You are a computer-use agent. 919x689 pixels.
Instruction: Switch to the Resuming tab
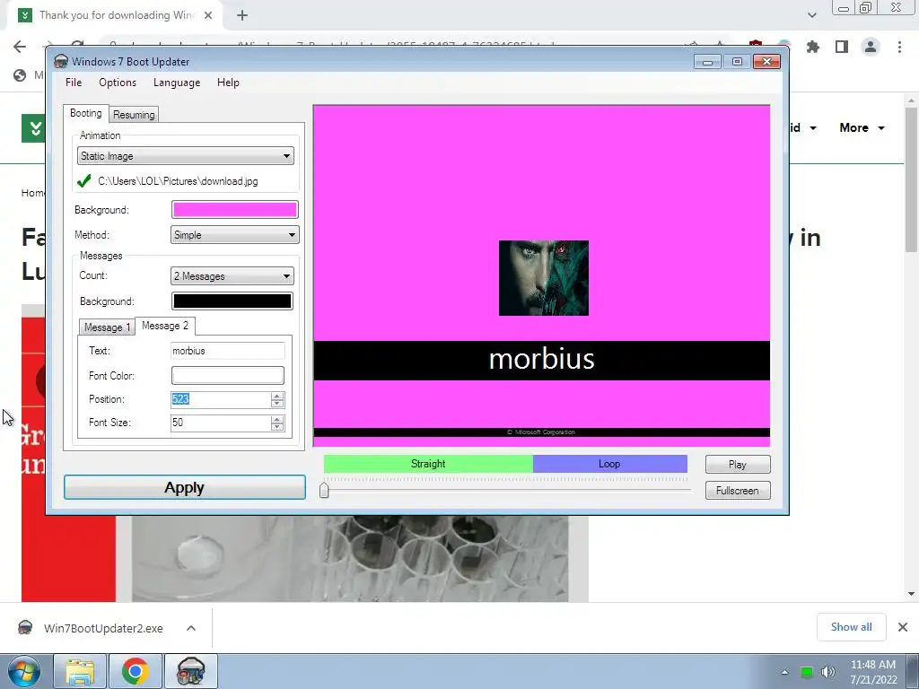pyautogui.click(x=134, y=115)
